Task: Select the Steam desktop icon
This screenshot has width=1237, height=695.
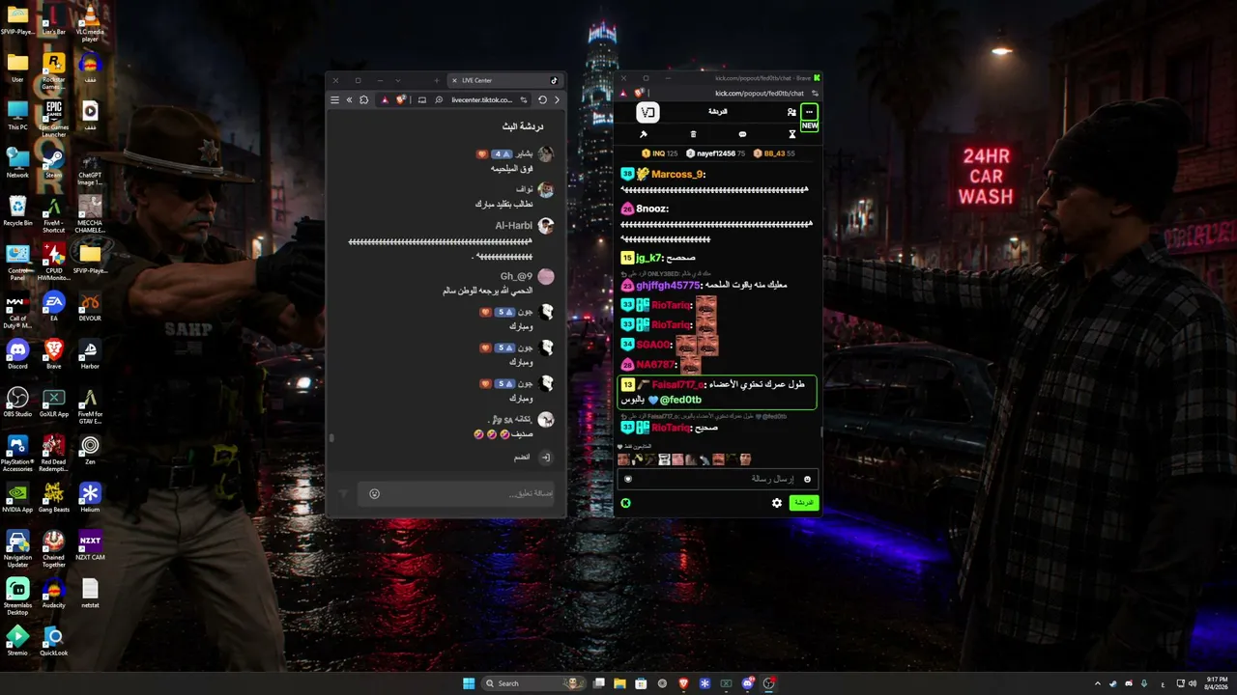Action: 53,162
